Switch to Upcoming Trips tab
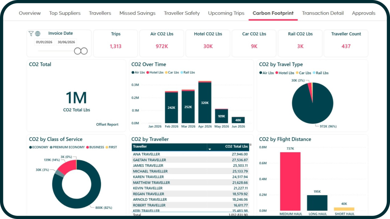Viewport: 390px width, 219px height. (226, 13)
